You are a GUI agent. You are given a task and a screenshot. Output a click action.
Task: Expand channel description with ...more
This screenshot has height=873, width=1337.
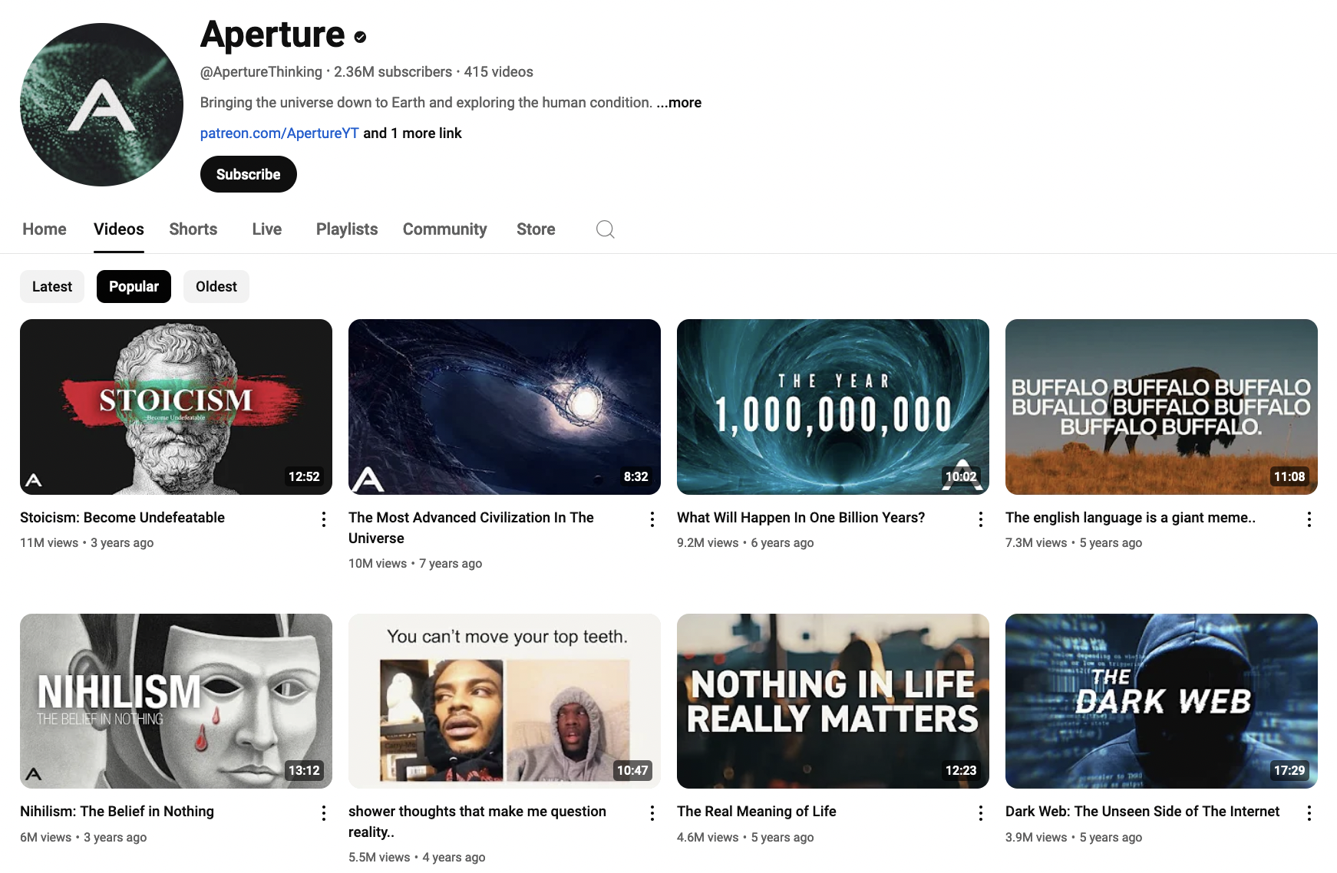pyautogui.click(x=679, y=103)
